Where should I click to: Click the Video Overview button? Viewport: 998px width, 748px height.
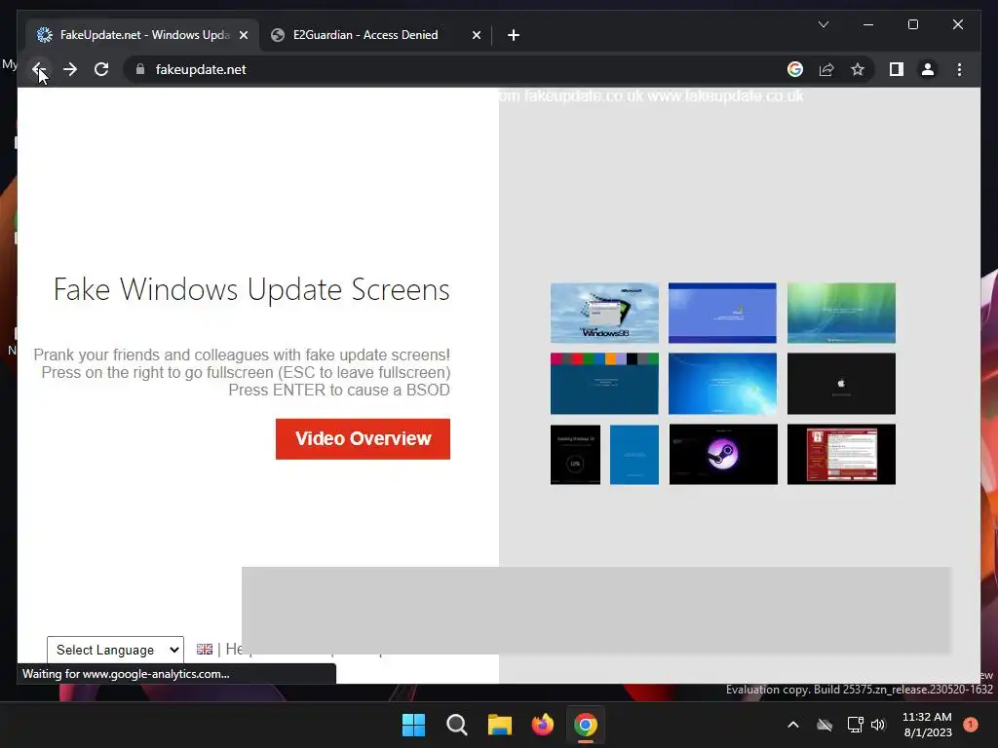[363, 439]
